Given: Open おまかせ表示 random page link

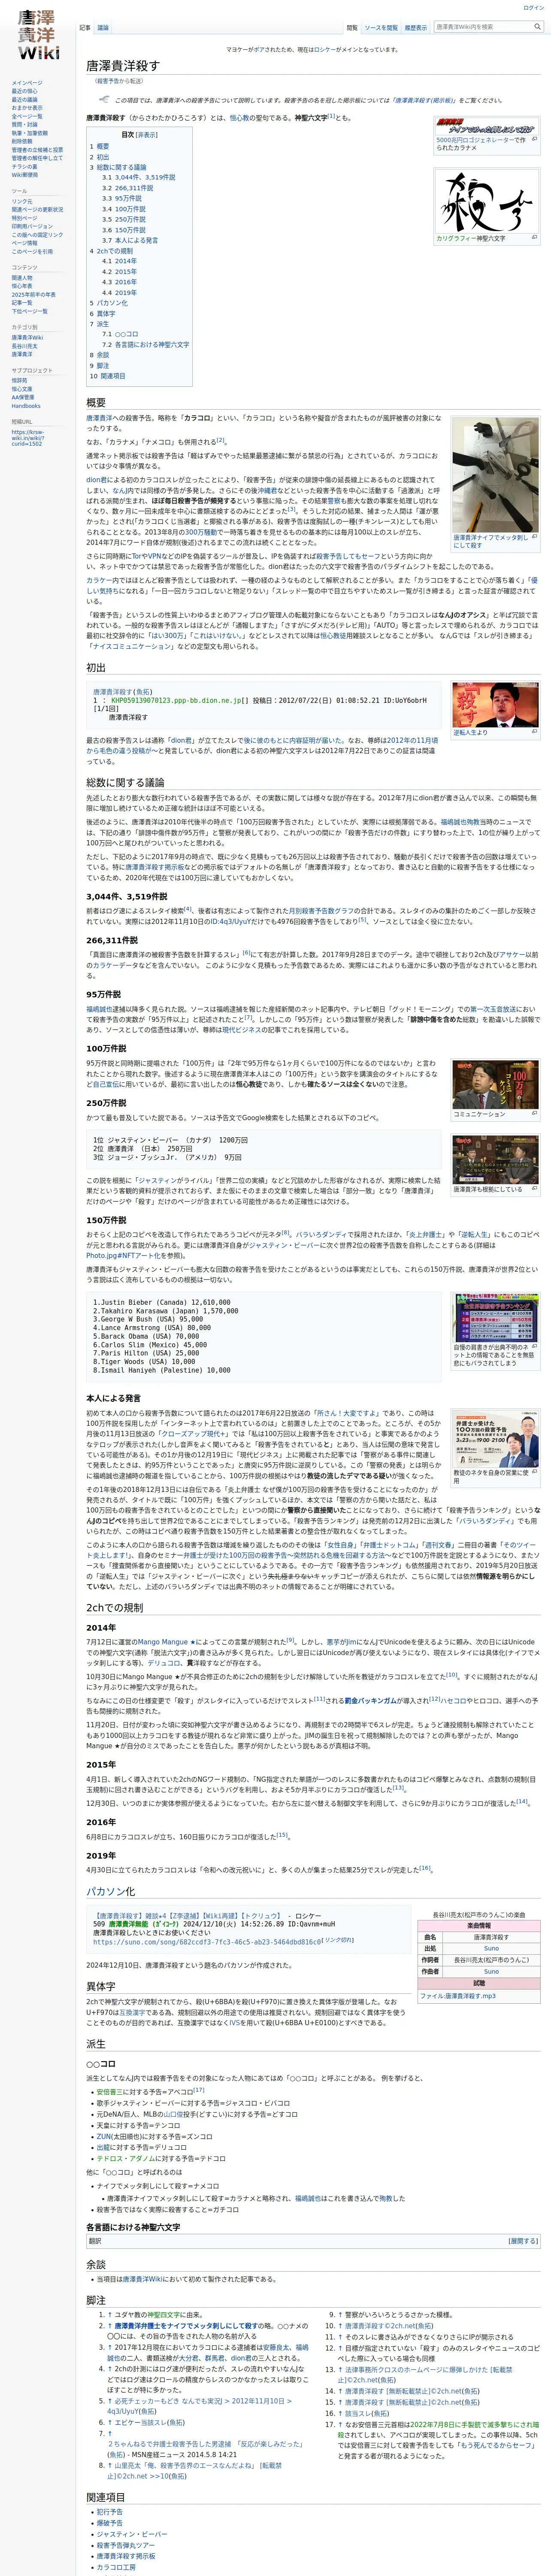Looking at the screenshot, I should [27, 108].
